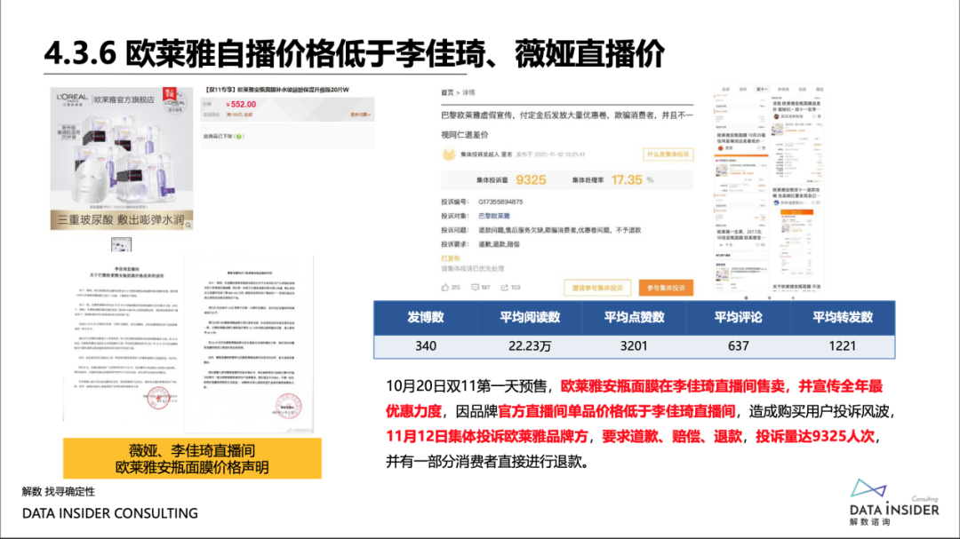The width and height of the screenshot is (960, 539).
Task: Click the yellow 薇娅、李佳琦直播间 caption box
Action: click(x=192, y=459)
